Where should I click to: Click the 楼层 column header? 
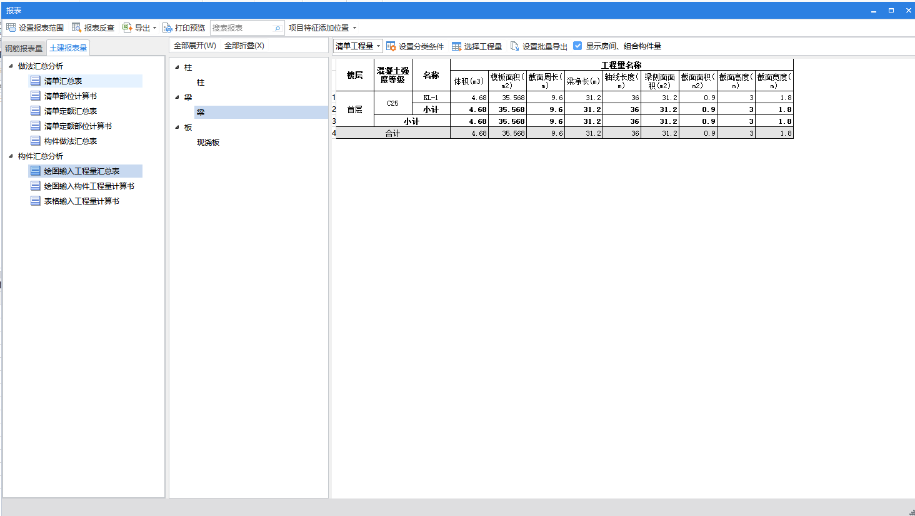pyautogui.click(x=355, y=75)
